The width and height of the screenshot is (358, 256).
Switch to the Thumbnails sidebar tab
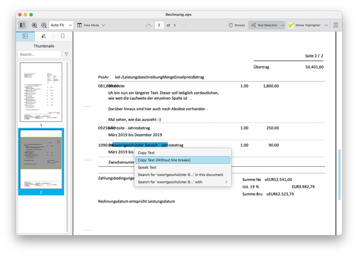coord(25,36)
